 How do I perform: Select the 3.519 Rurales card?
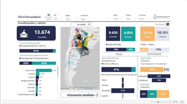tap(148, 34)
